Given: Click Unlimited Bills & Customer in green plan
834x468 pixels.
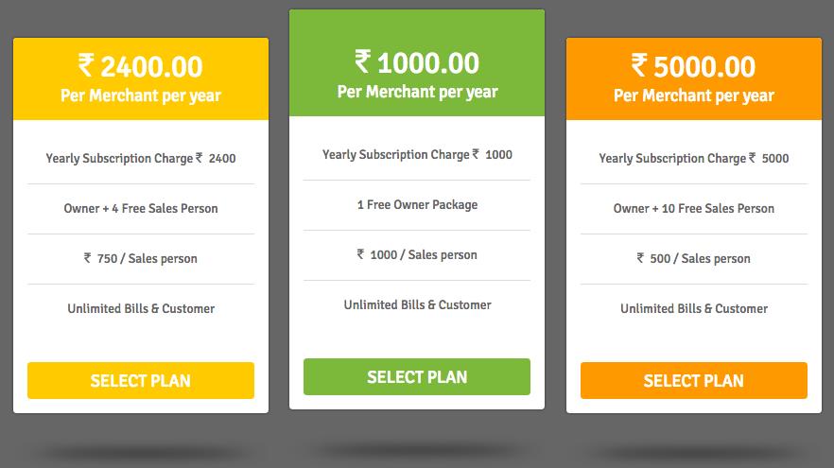Looking at the screenshot, I should [x=417, y=304].
